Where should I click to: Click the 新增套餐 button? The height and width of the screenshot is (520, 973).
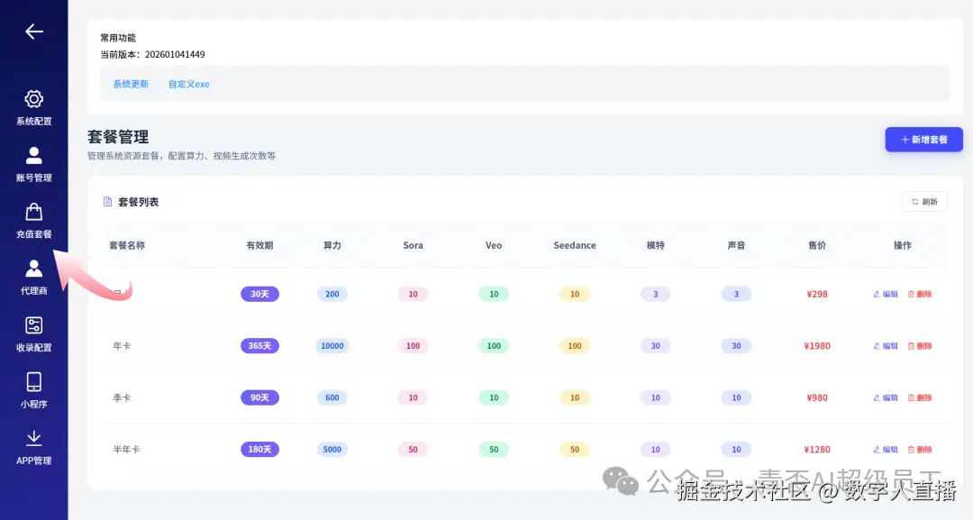(924, 140)
